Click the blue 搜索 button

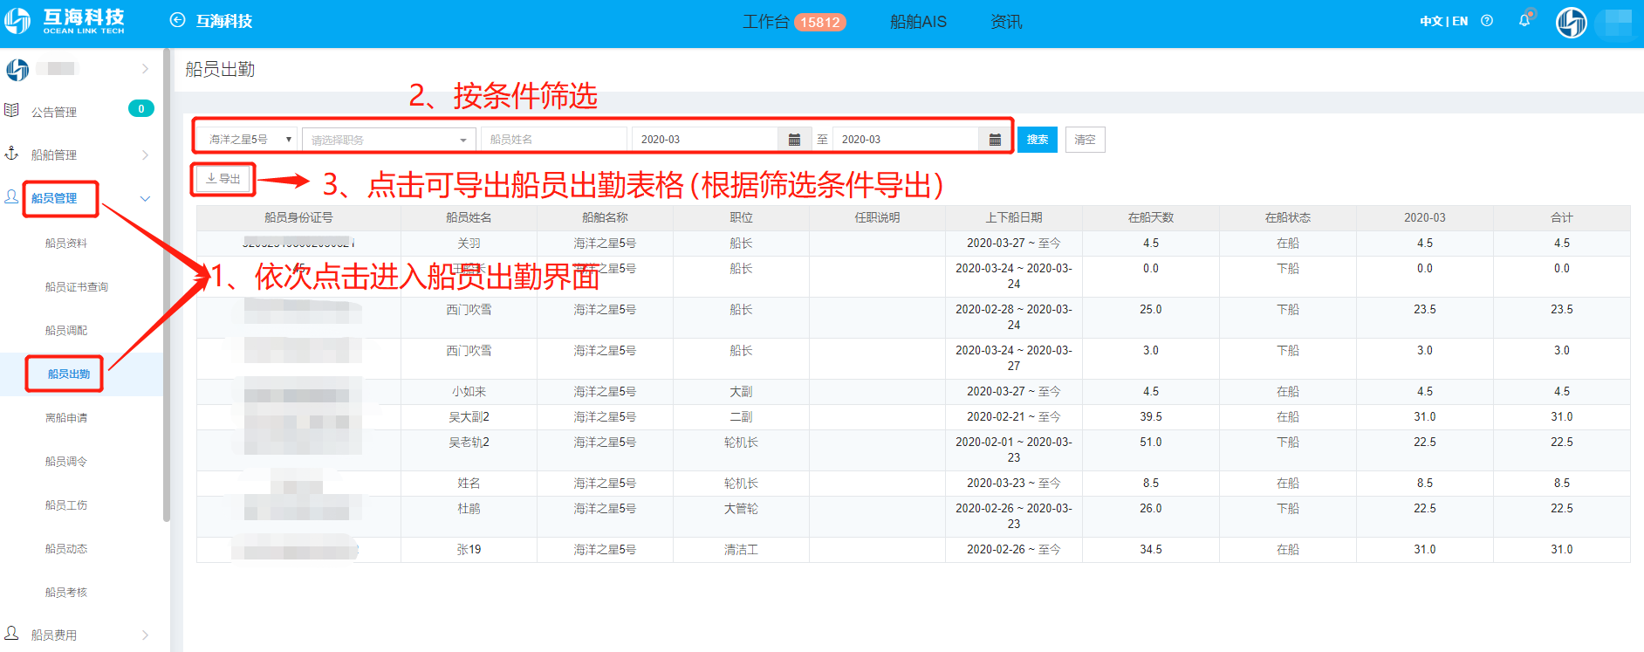coord(1038,140)
